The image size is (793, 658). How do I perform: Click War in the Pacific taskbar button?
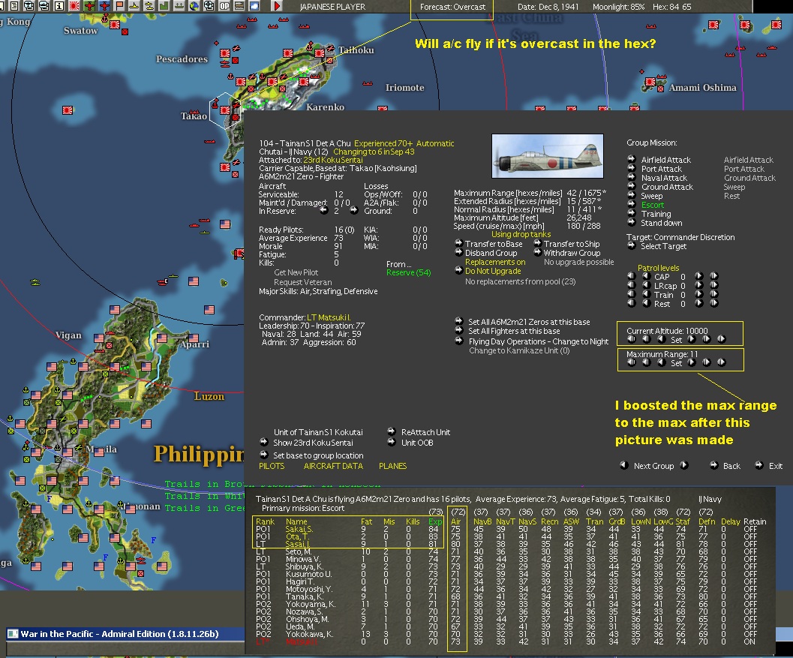[125, 634]
